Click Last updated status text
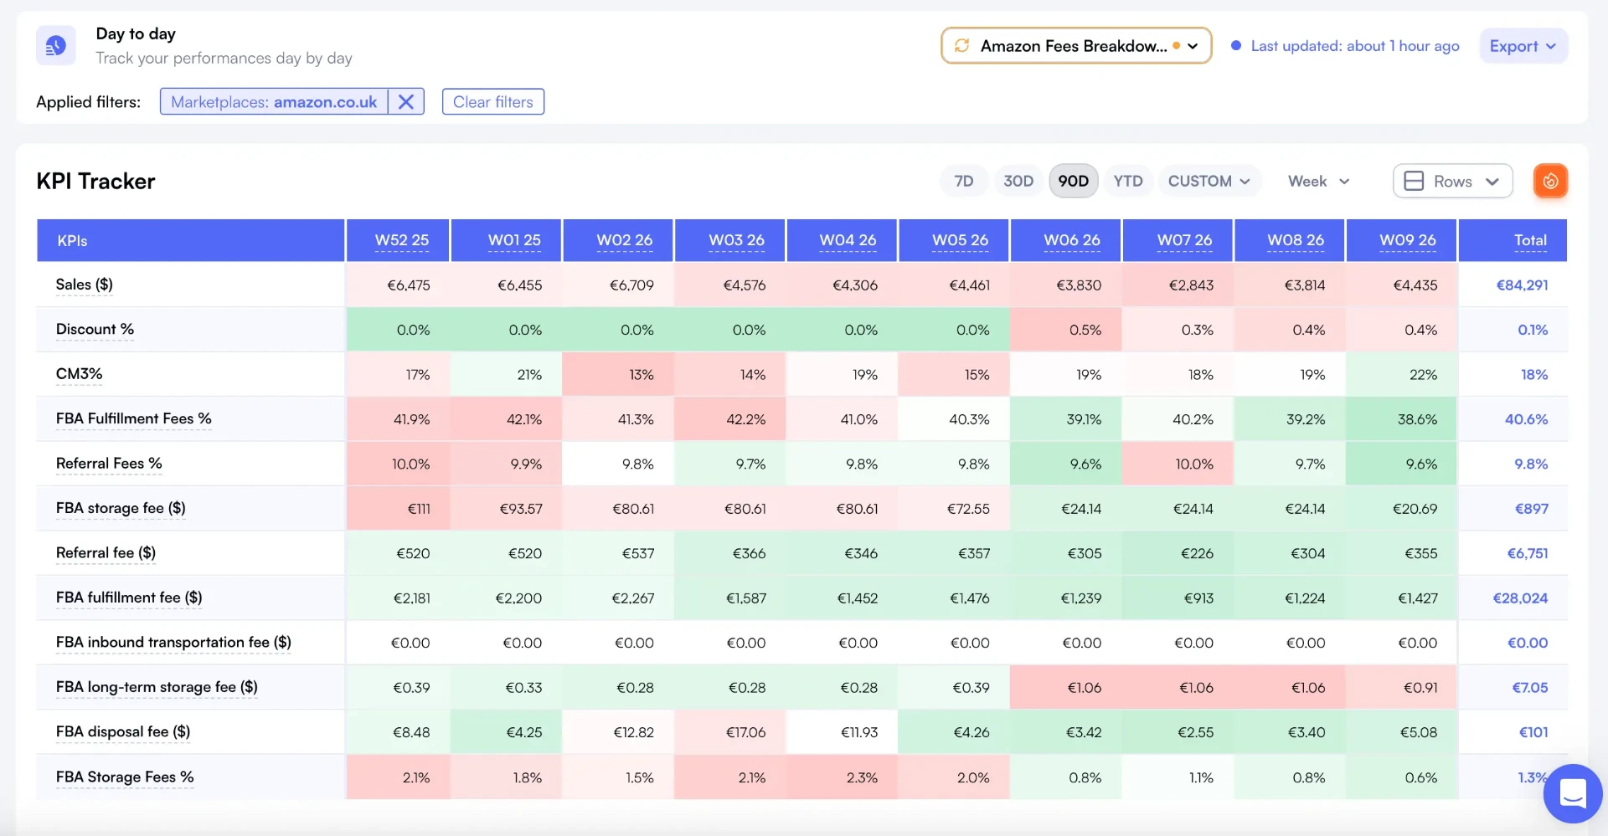Image resolution: width=1608 pixels, height=836 pixels. coord(1354,46)
